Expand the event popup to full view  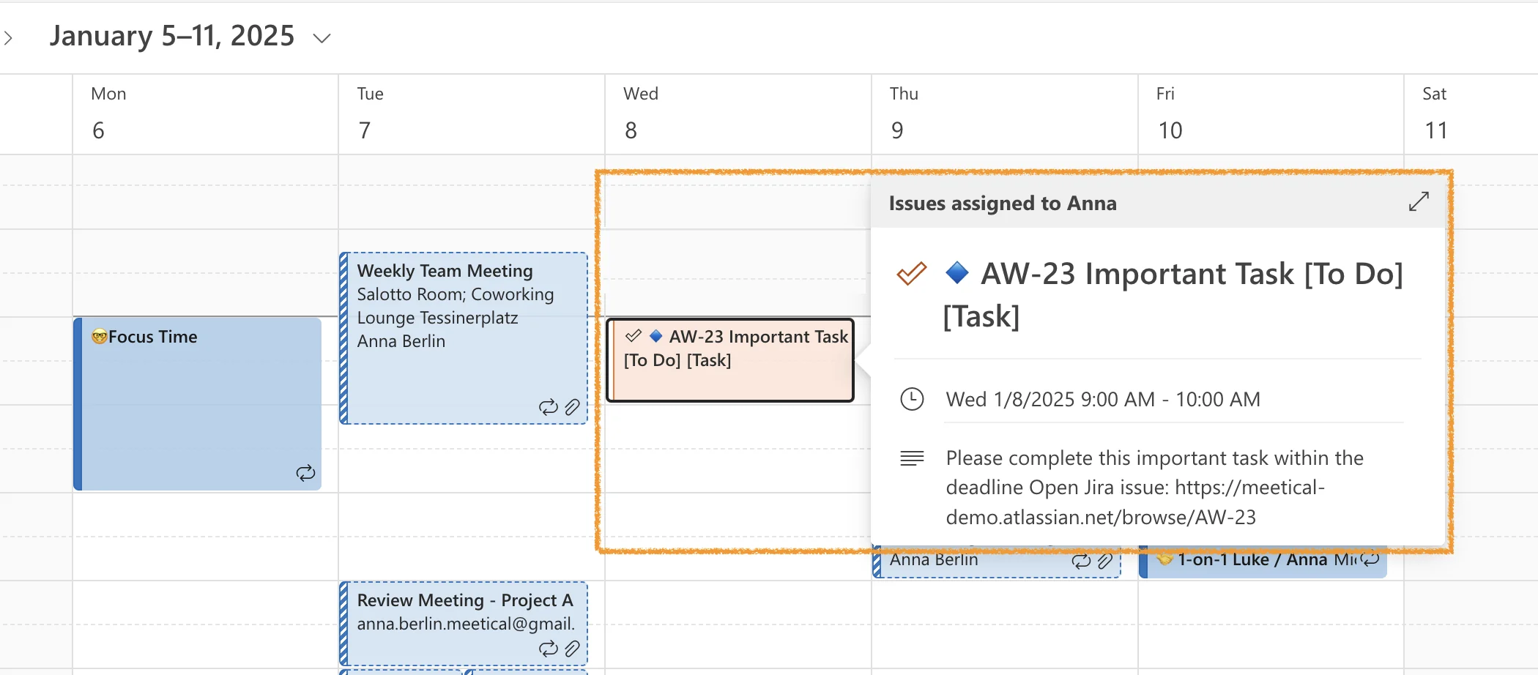pos(1419,201)
